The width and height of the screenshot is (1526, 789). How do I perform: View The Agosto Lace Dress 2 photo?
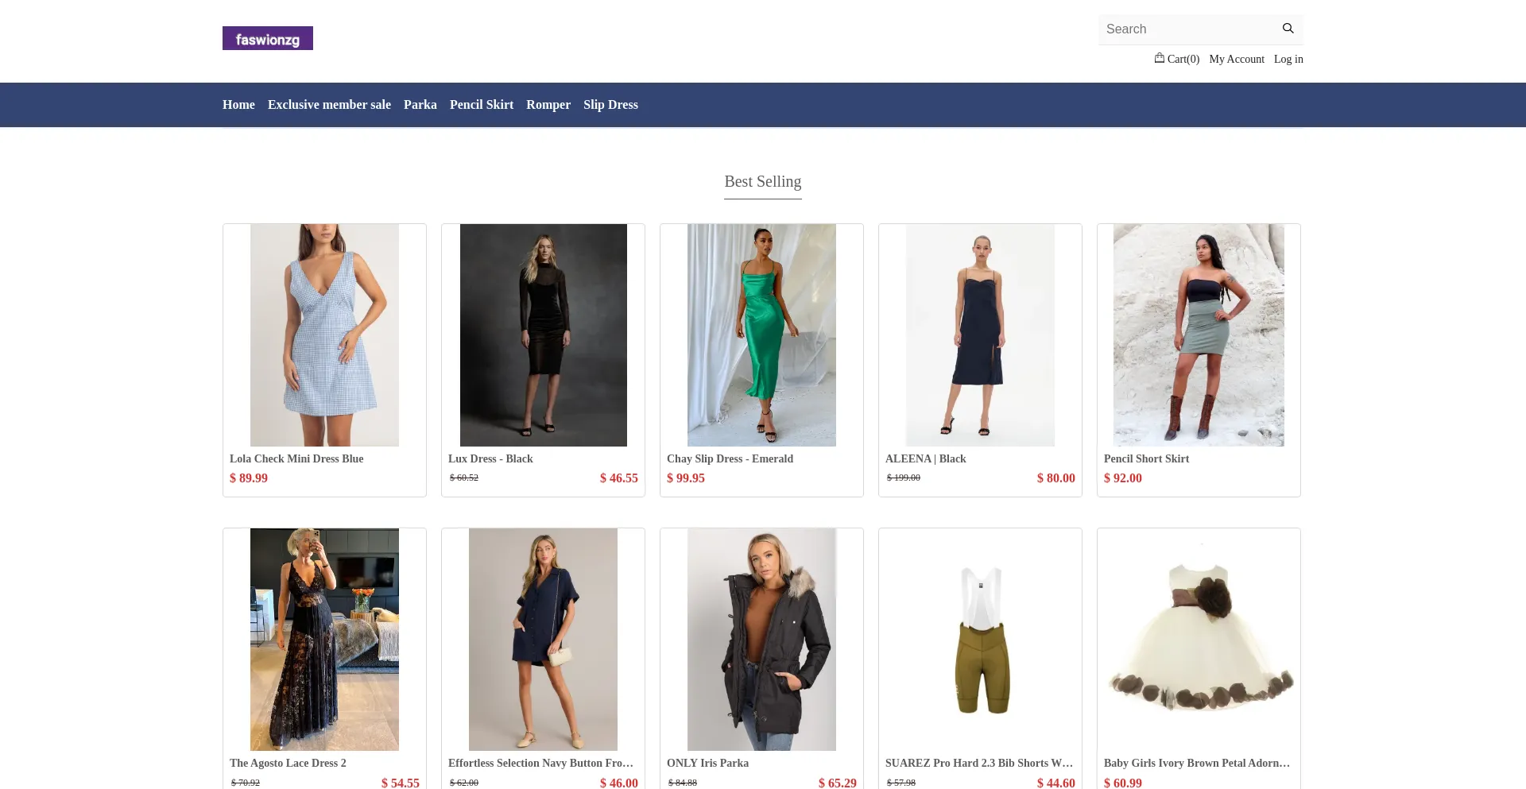coord(324,639)
